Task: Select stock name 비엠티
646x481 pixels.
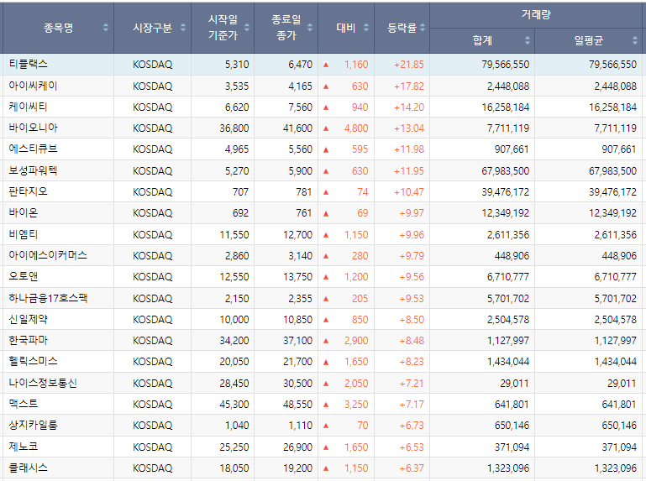Action: point(23,235)
